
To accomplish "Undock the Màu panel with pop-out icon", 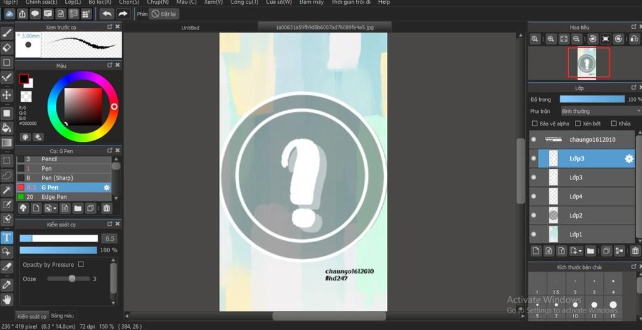I will [x=110, y=65].
